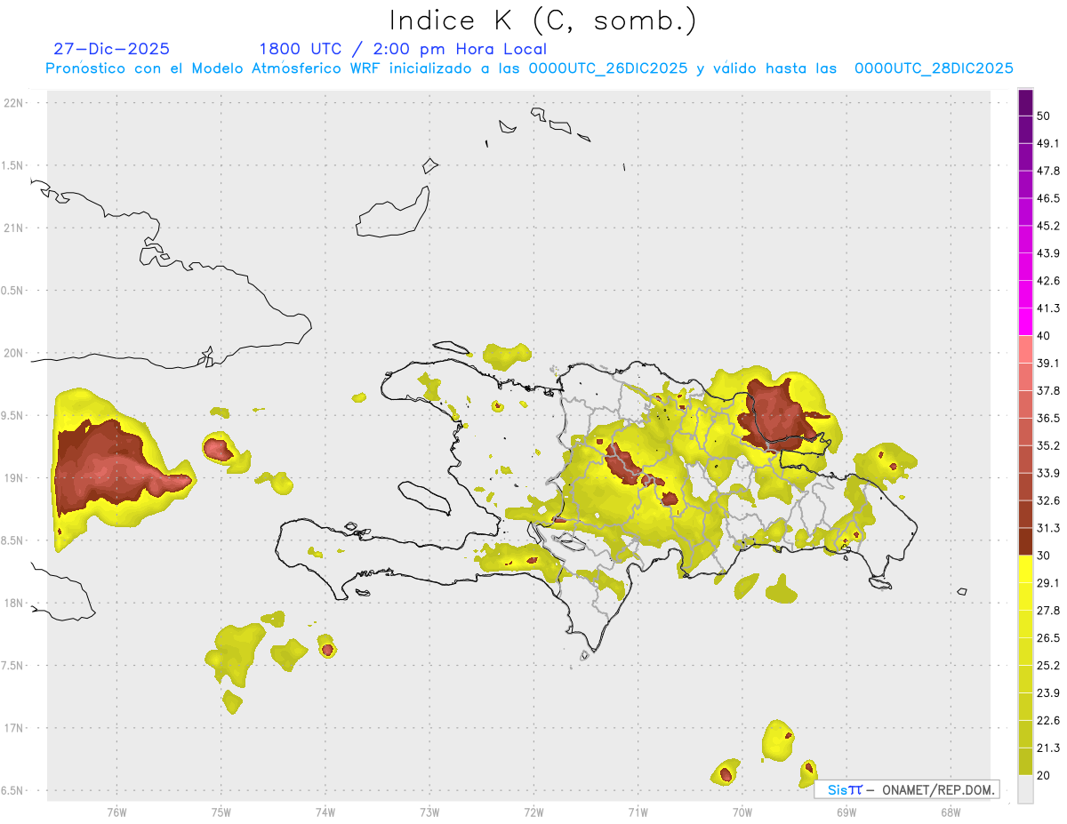Image resolution: width=1067 pixels, height=824 pixels.
Task: Click colorbar value '29.1'
Action: click(1048, 583)
